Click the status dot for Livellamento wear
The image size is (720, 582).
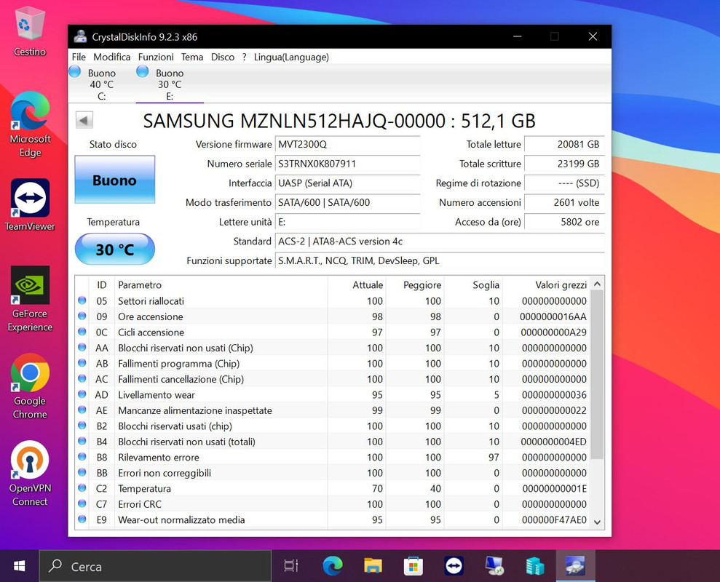pos(82,394)
